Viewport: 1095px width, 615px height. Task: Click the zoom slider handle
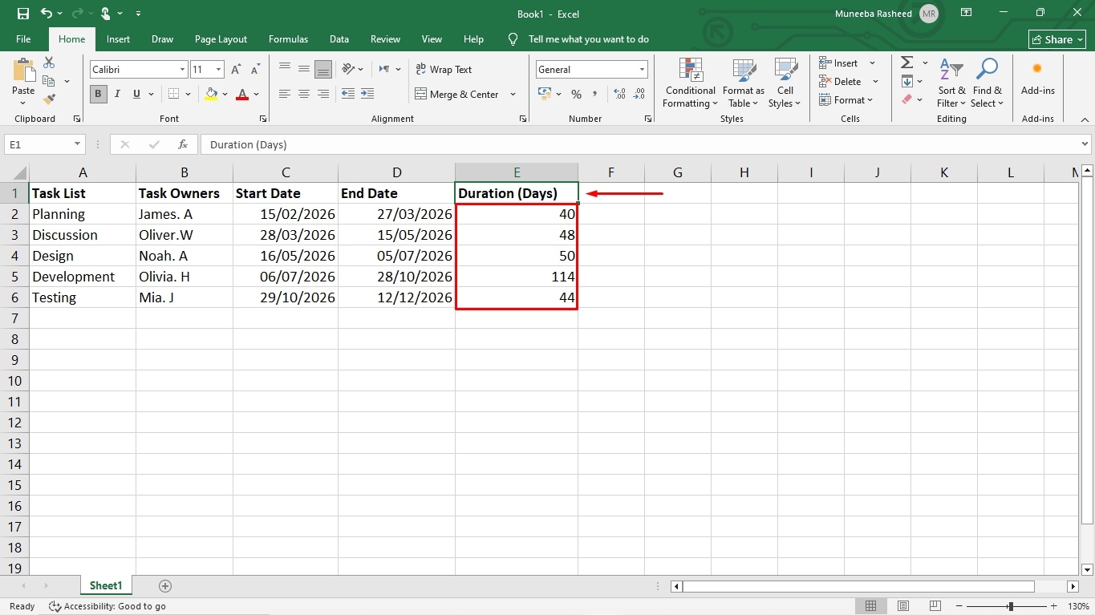[x=1011, y=606]
